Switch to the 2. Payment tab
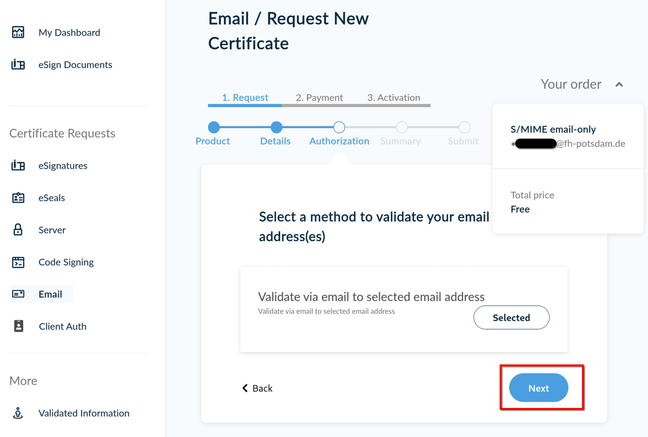The image size is (648, 437). 319,97
